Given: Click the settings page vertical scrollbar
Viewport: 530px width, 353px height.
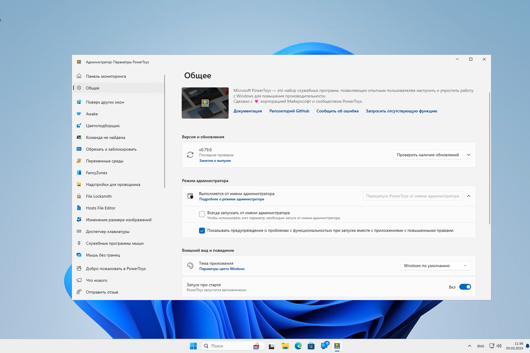Looking at the screenshot, I should tap(489, 158).
